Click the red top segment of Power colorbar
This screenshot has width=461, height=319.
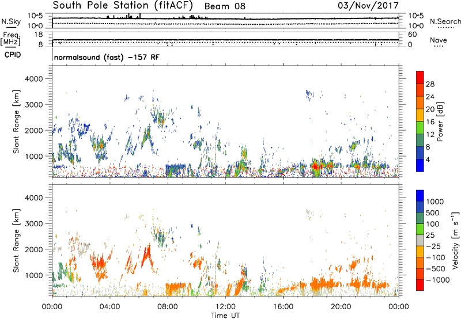pyautogui.click(x=420, y=77)
